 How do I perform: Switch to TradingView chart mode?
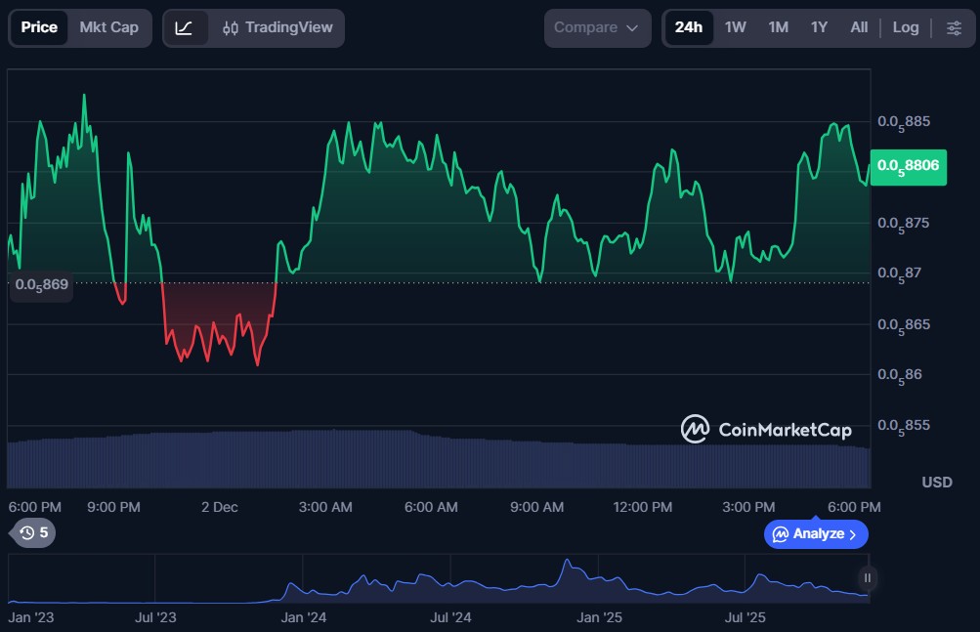click(x=277, y=27)
